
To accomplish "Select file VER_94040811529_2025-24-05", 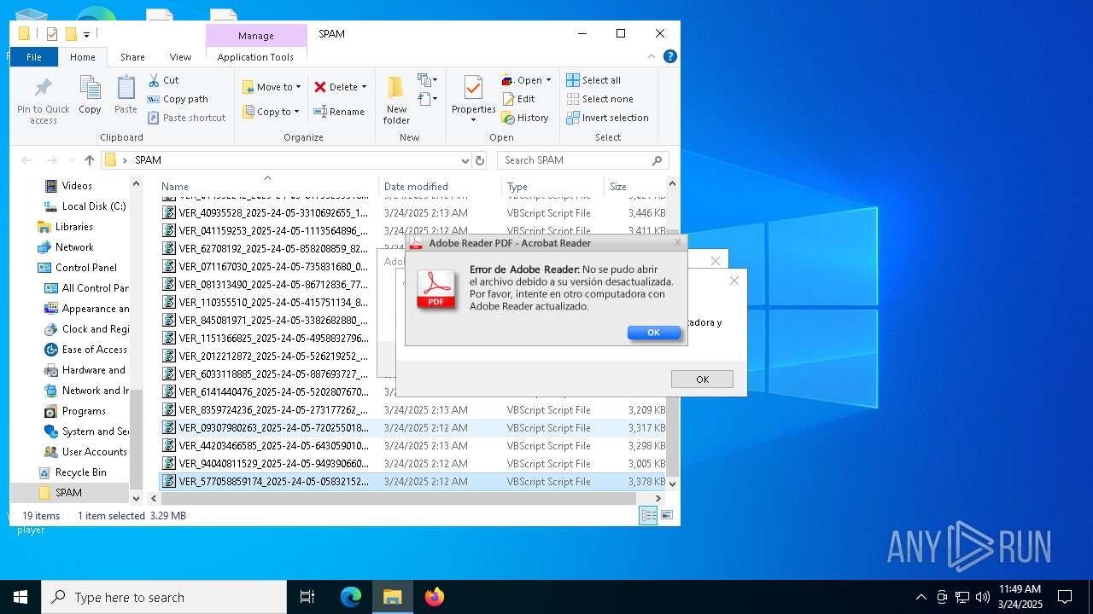I will (413, 464).
